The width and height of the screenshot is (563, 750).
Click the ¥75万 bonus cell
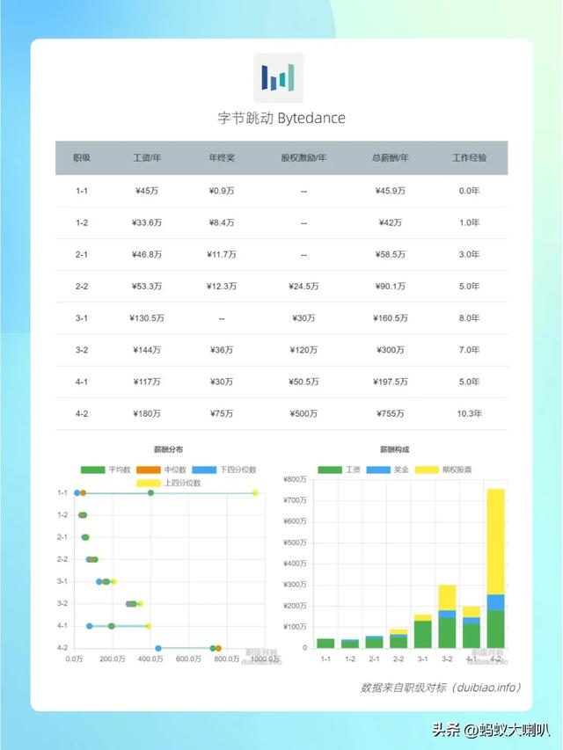point(222,414)
